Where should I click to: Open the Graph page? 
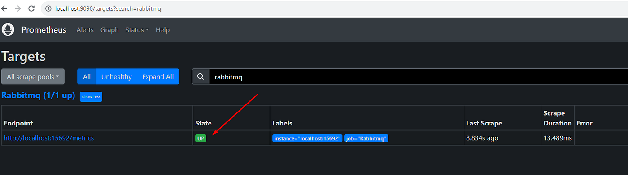109,30
